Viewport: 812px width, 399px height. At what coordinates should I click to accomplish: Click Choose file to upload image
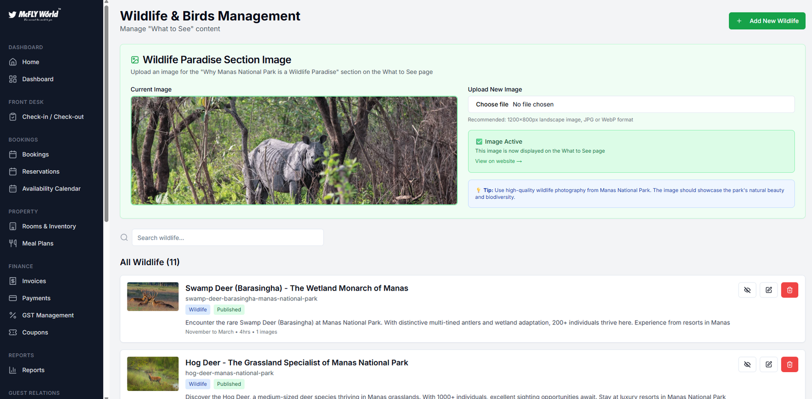coord(492,104)
